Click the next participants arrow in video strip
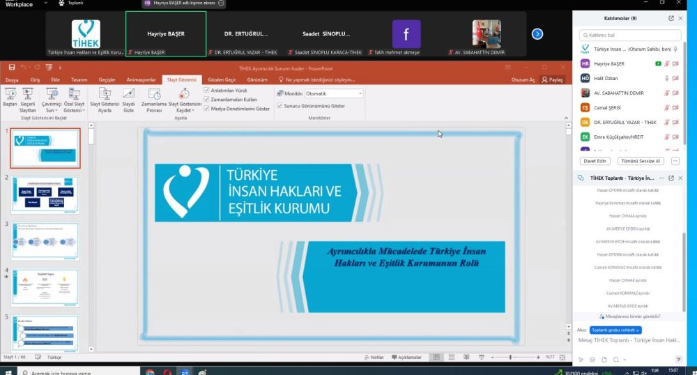This screenshot has height=375, width=697. pyautogui.click(x=537, y=33)
